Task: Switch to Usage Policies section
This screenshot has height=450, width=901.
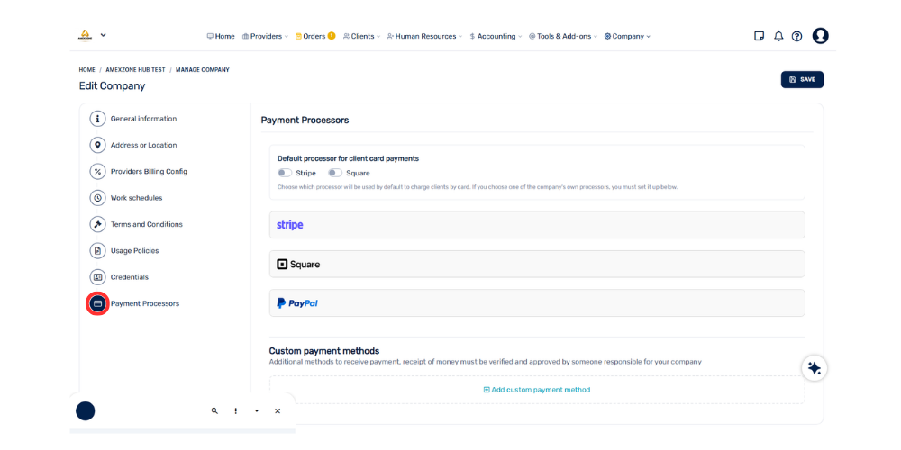Action: [x=134, y=251]
